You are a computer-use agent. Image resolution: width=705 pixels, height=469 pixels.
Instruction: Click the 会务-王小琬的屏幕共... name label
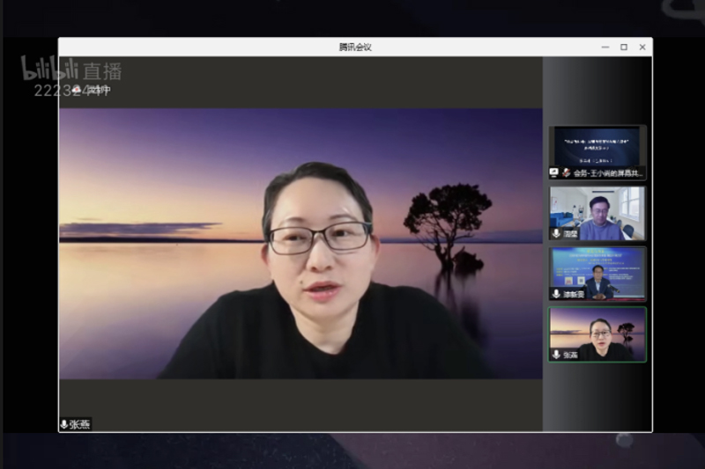[x=608, y=173]
